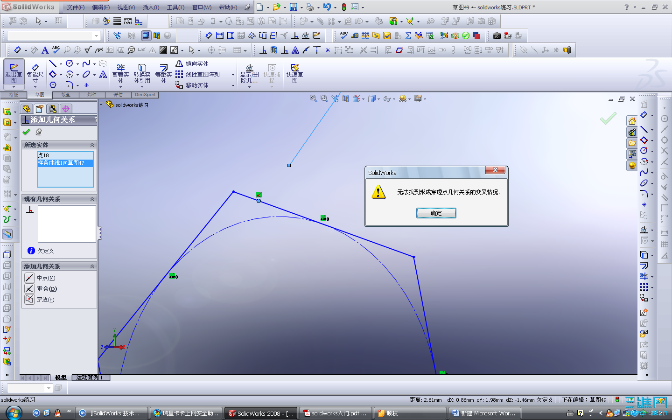
Task: Open the 帮助(H) menu
Action: (228, 7)
